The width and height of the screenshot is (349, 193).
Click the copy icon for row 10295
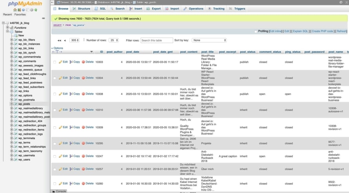pos(71,143)
